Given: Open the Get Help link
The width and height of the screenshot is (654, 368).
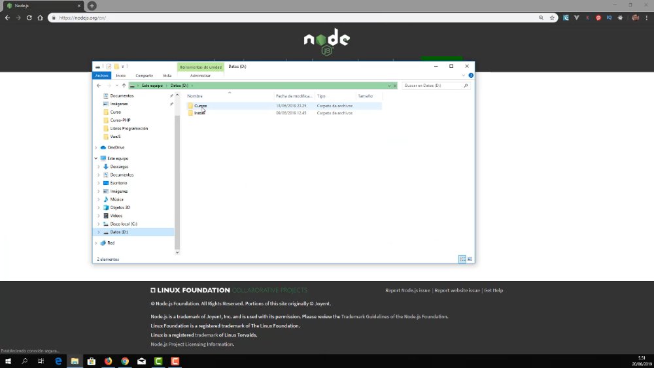Looking at the screenshot, I should (493, 290).
